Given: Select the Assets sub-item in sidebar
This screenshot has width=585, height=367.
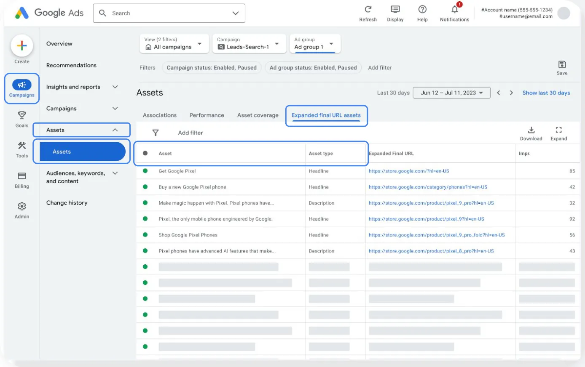Looking at the screenshot, I should point(83,152).
